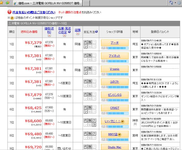The width and height of the screenshot is (182, 150).
Task: Open ネット通販の注意点 link
Action: pos(70,12)
